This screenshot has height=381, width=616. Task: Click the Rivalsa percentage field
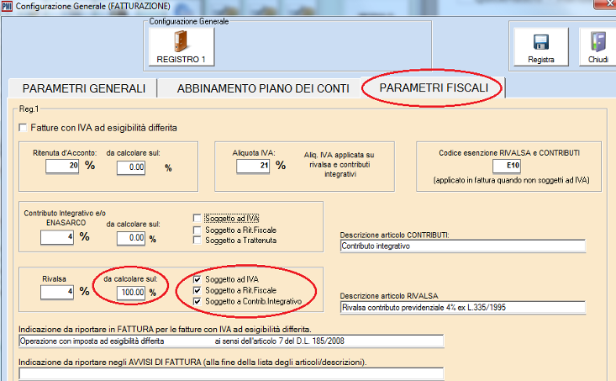click(57, 292)
